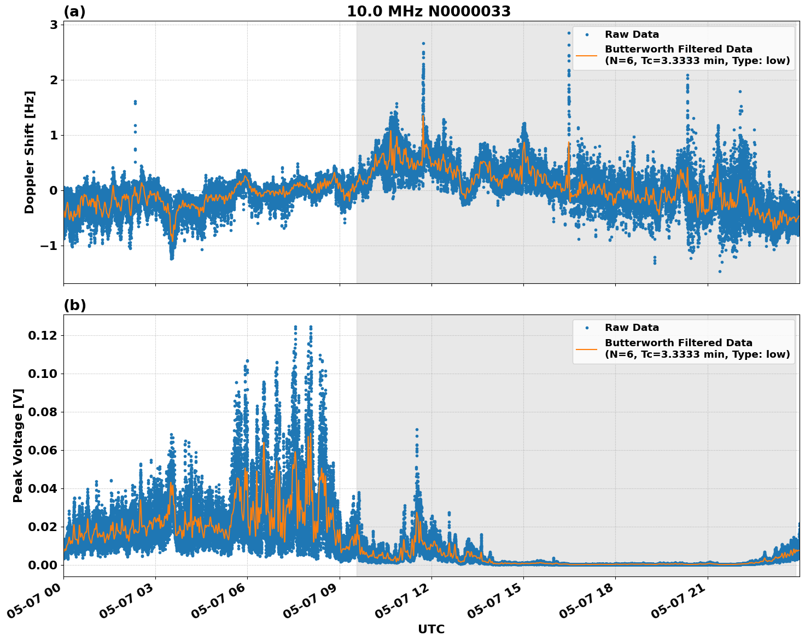The height and width of the screenshot is (641, 805).
Task: Click the subplot label (b)
Action: [x=75, y=305]
